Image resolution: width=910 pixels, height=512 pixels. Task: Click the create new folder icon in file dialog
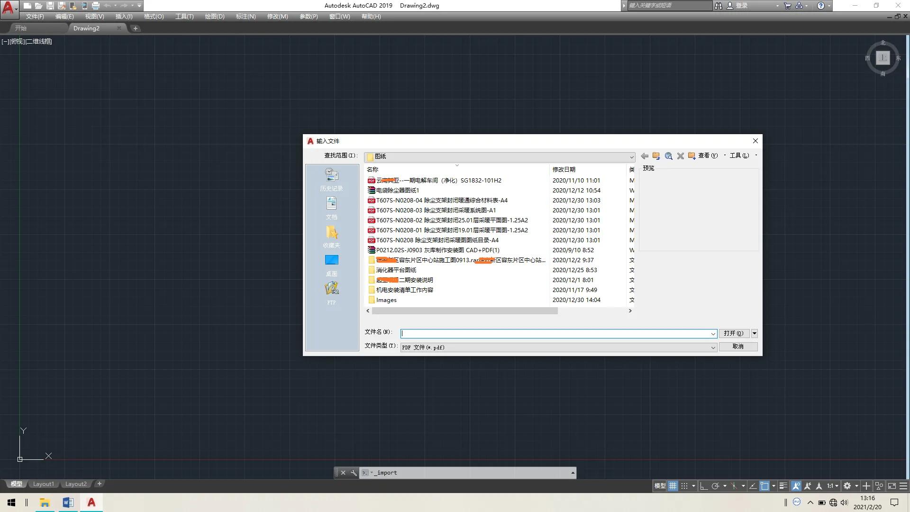(692, 156)
